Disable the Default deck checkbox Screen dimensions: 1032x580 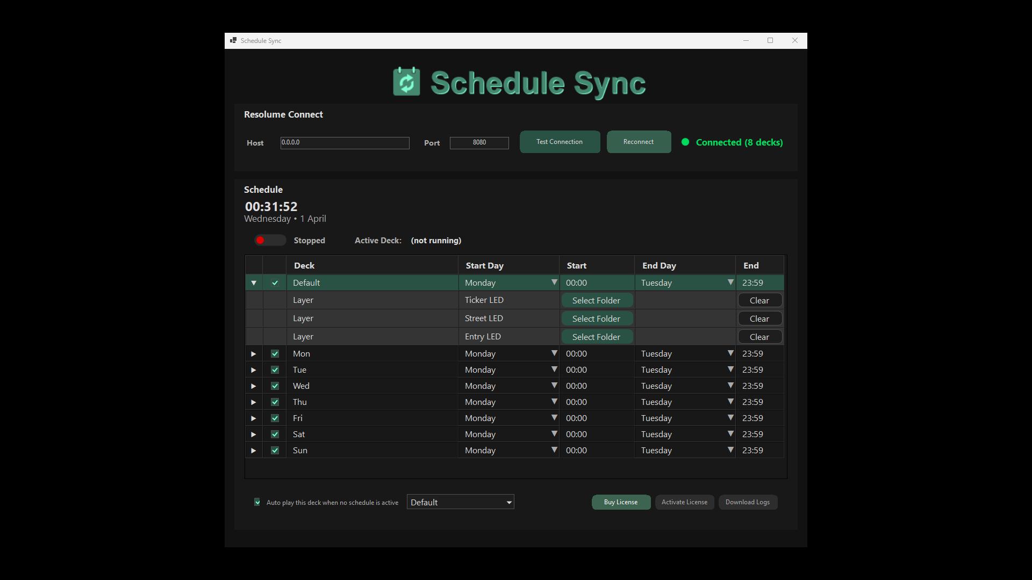click(x=275, y=283)
